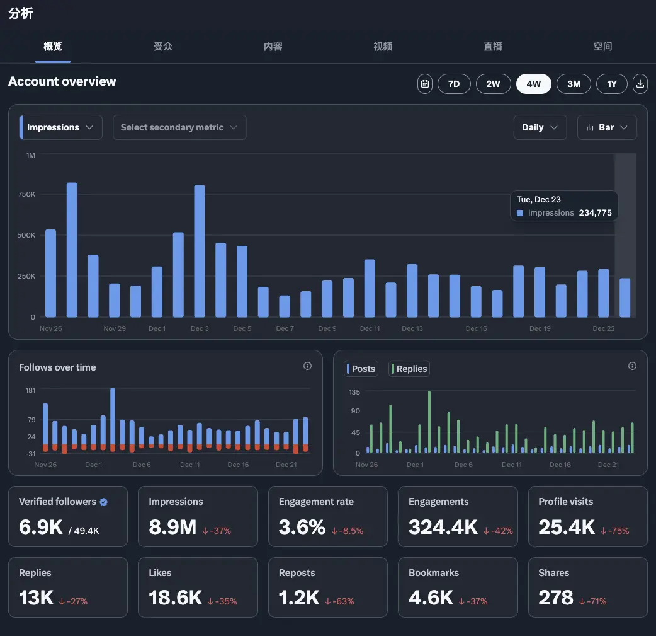Select the 3M time range

pos(574,84)
